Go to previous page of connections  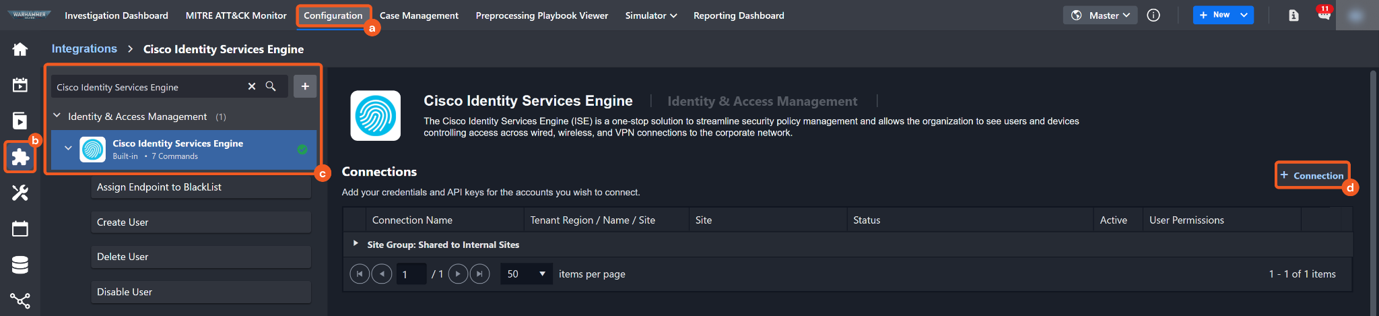coord(382,274)
